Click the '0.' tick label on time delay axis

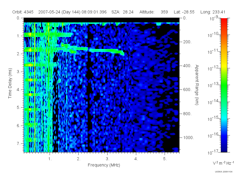pyautogui.click(x=19, y=18)
